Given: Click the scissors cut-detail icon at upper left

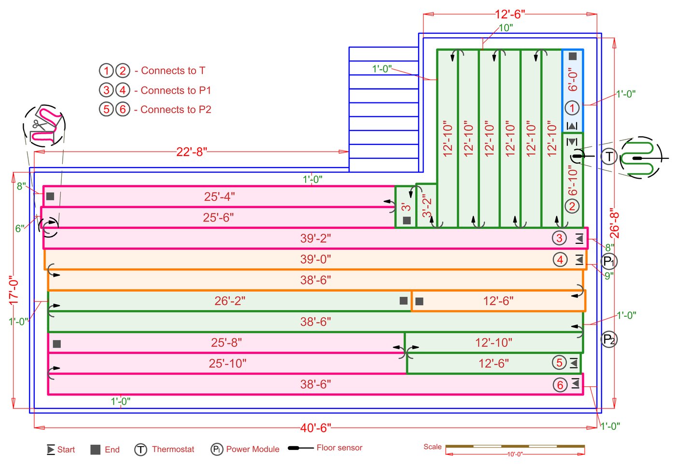Looking at the screenshot, I should point(44,126).
